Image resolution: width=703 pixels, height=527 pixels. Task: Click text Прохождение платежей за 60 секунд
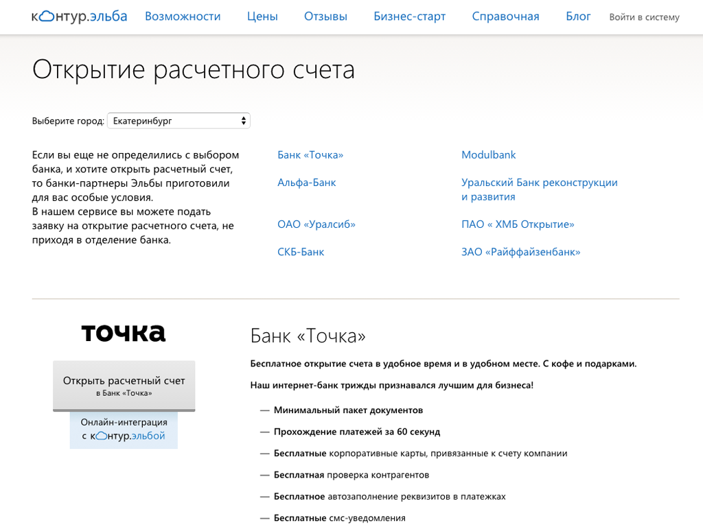[357, 432]
